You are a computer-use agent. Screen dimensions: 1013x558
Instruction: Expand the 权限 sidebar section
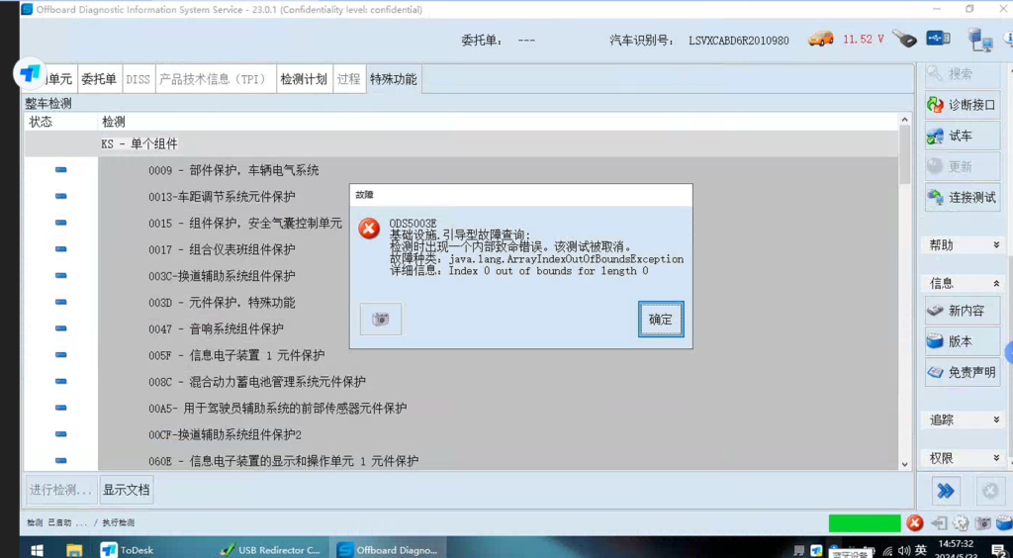(966, 458)
